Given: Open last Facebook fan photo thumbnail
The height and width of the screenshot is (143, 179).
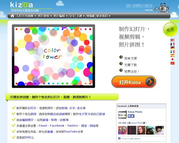Looking at the screenshot, I should point(159,130).
